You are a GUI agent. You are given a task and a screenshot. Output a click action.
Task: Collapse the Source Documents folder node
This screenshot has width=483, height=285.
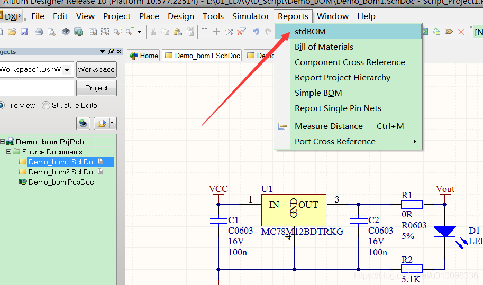9,152
